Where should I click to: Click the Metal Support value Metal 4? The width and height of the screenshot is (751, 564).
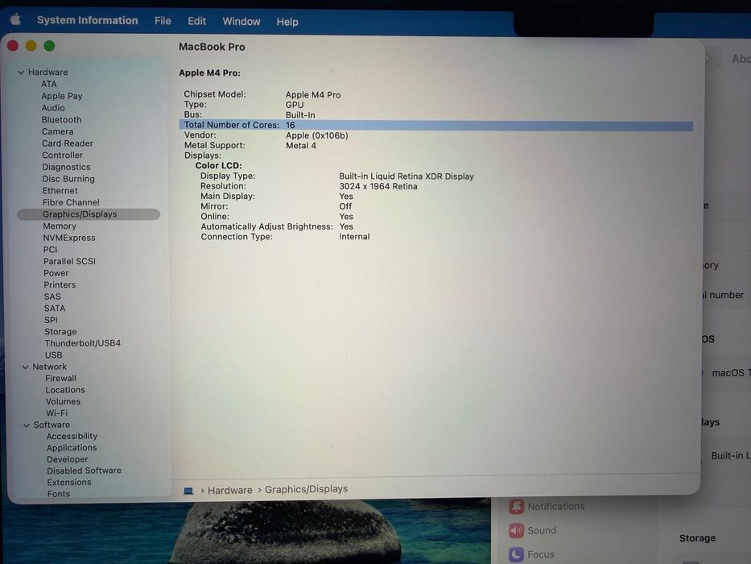tap(301, 146)
